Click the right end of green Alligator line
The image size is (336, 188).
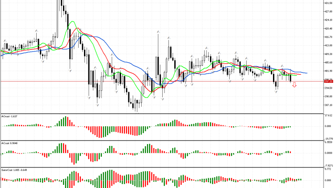pyautogui.click(x=297, y=75)
